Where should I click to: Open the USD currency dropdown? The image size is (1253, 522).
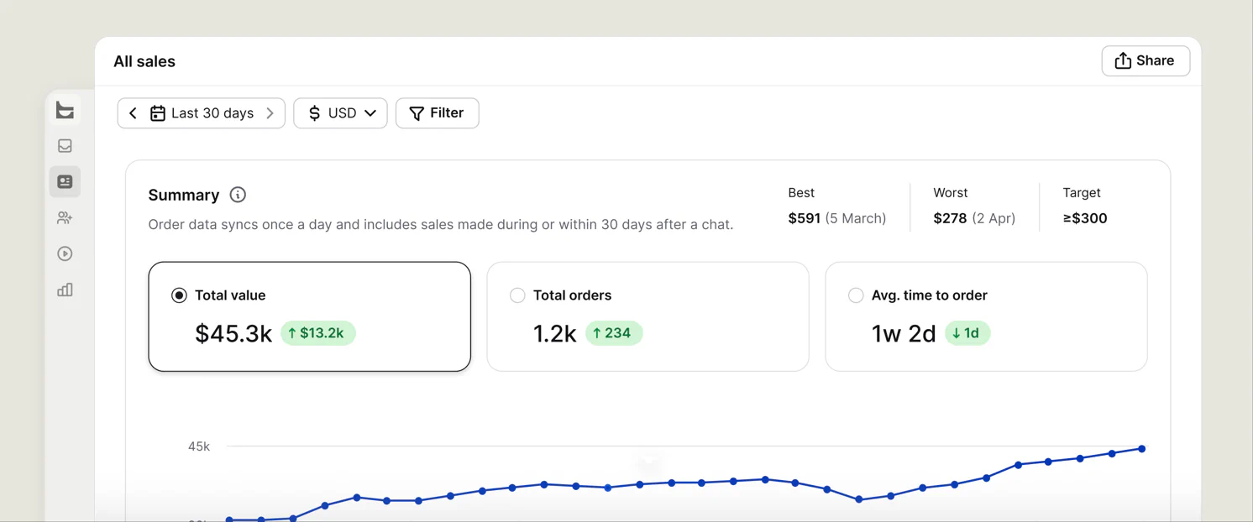point(340,113)
